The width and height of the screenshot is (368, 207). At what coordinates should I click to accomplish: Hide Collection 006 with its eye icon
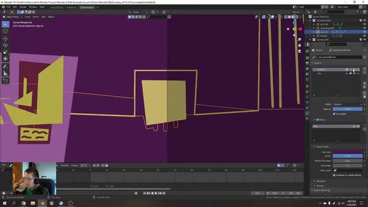tap(365, 21)
